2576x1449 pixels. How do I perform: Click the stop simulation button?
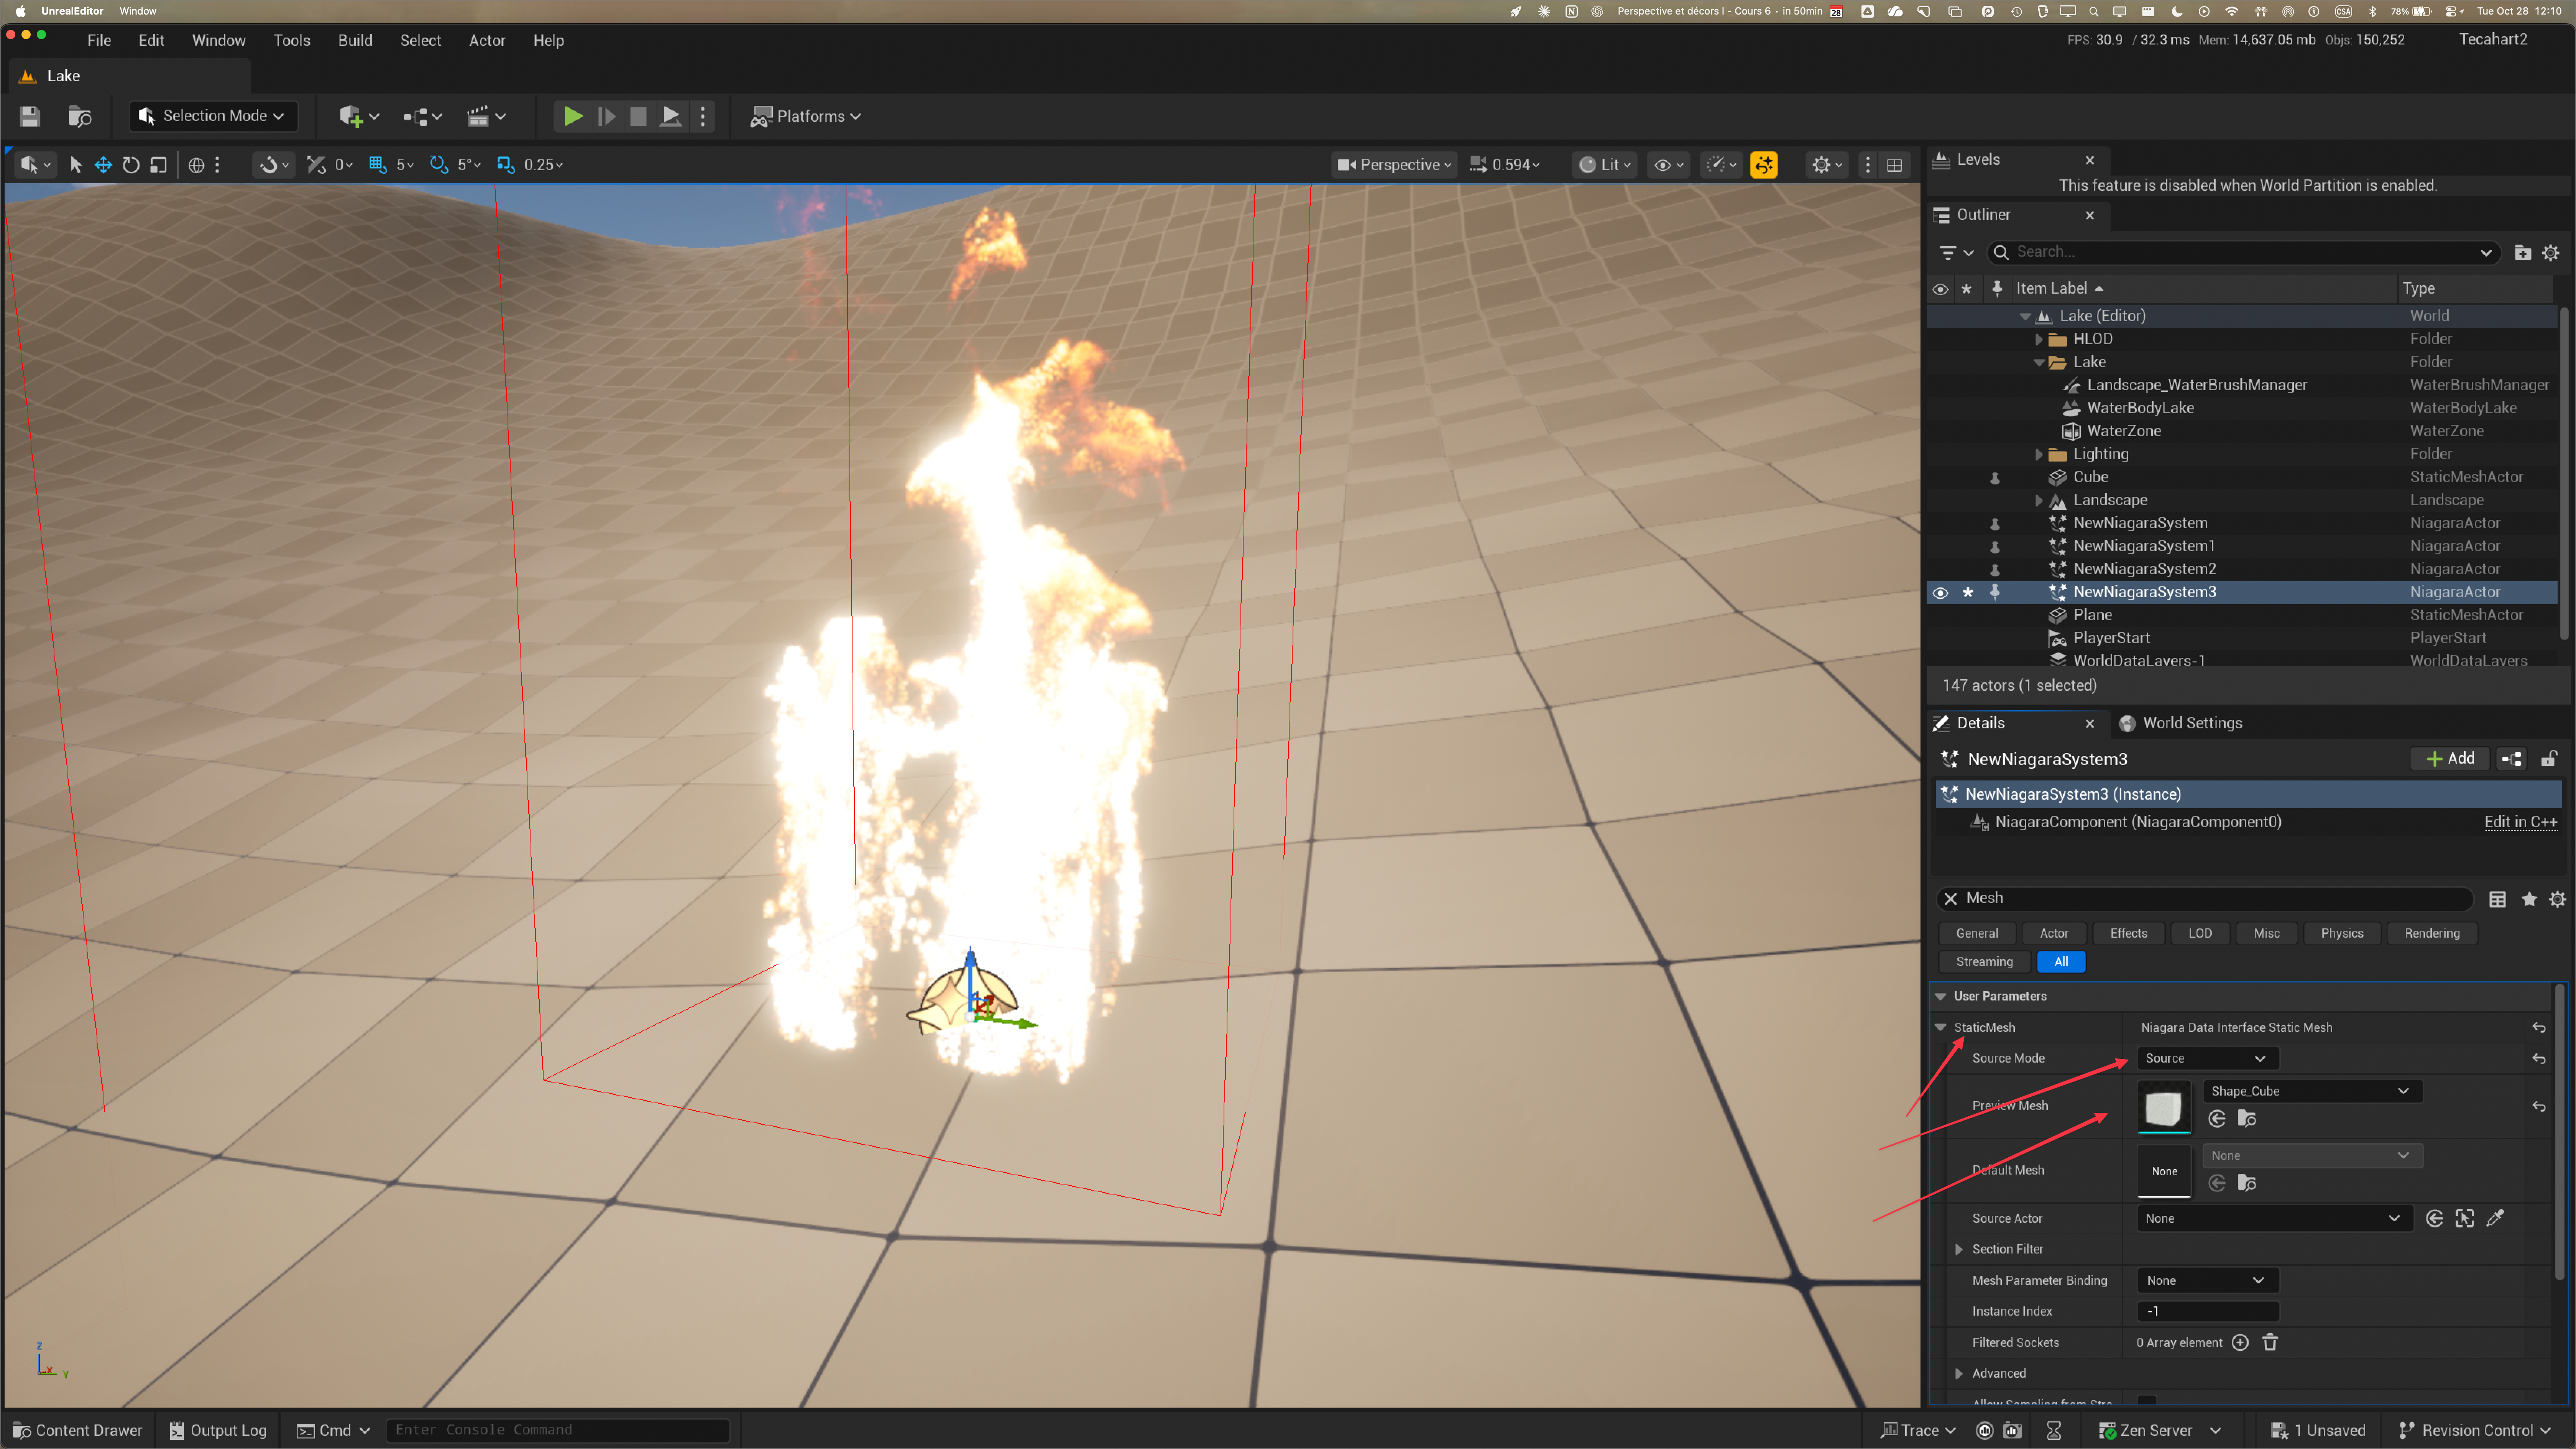638,116
